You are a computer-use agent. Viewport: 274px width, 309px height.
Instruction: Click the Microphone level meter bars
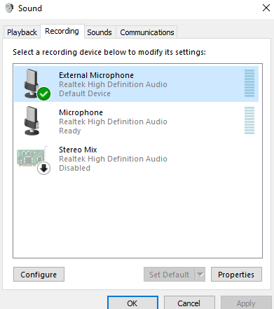(x=249, y=120)
